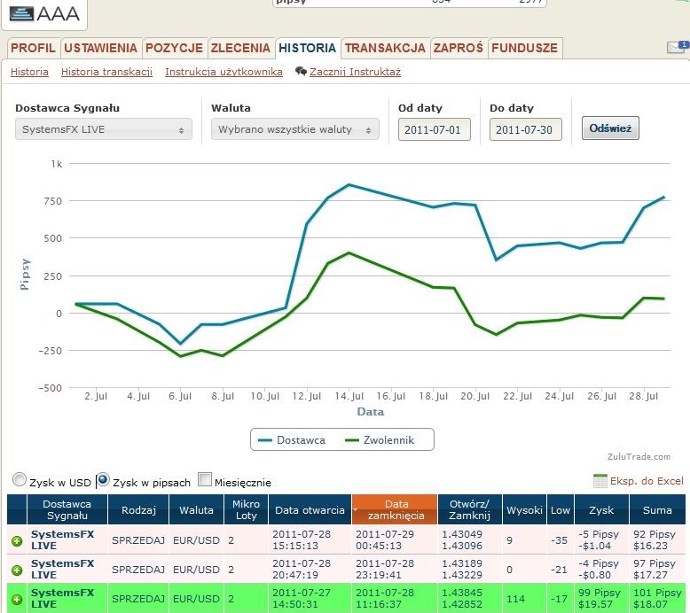Viewport: 690px width, 613px height.
Task: Select Zysk w pipsach radio button
Action: pos(103,479)
